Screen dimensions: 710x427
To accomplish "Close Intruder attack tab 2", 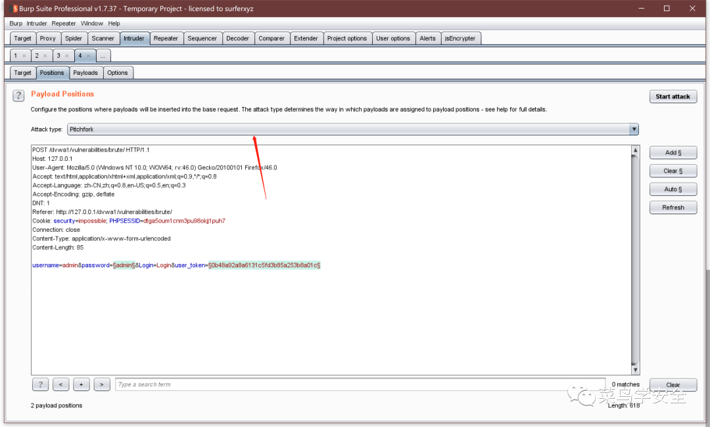I will point(45,56).
